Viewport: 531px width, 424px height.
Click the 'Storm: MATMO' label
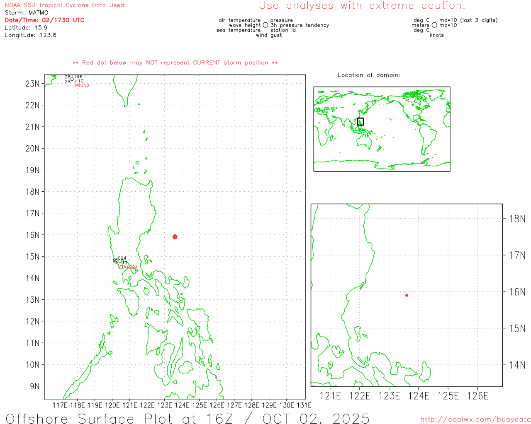coord(27,13)
